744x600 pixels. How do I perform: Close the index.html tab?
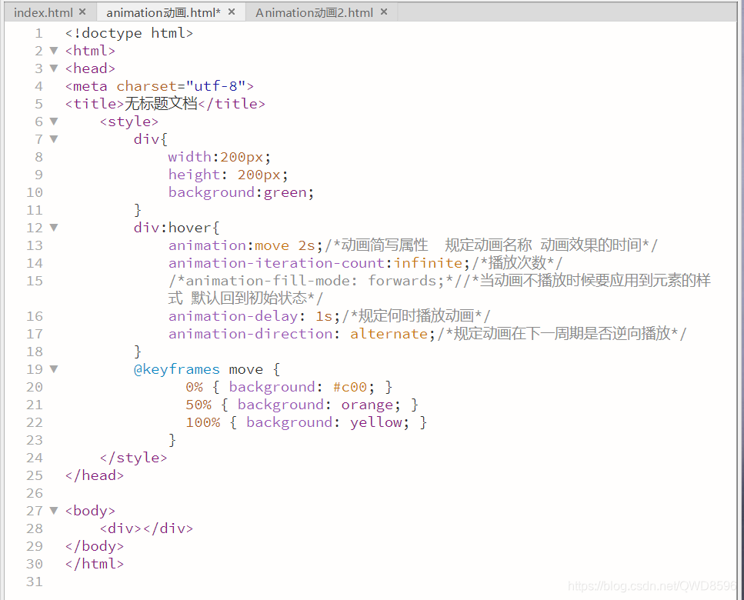[x=82, y=12]
